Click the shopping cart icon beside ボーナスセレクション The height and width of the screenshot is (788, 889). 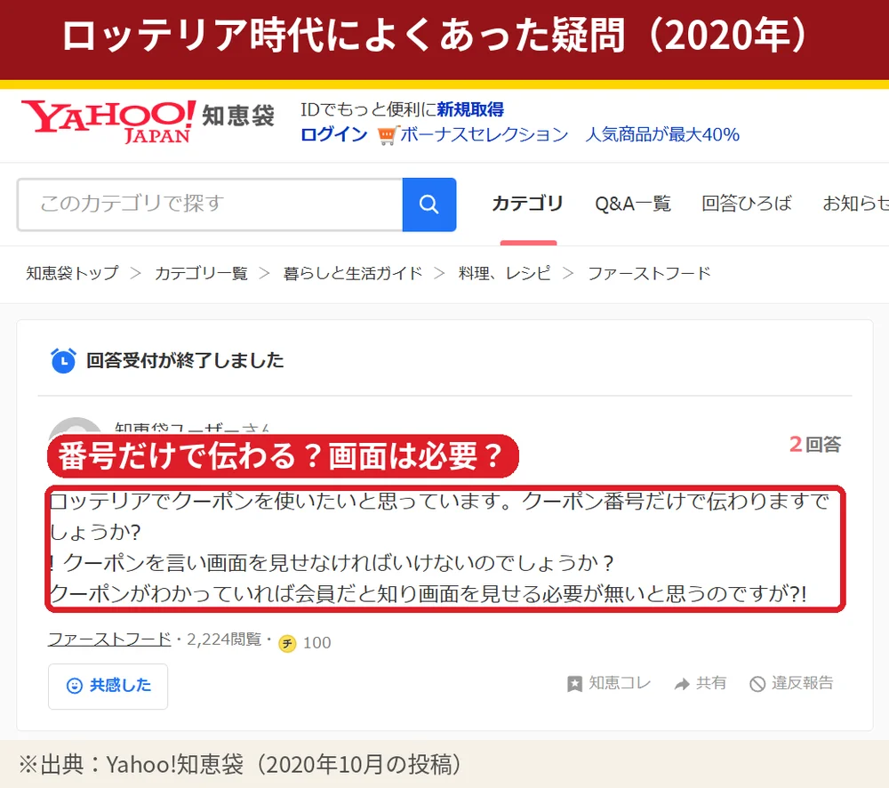click(388, 135)
